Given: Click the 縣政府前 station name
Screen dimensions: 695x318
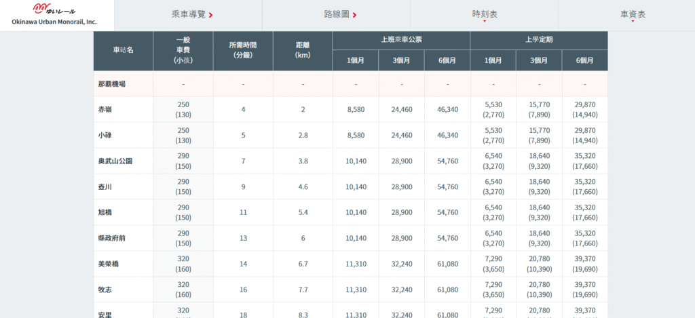Looking at the screenshot, I should tap(112, 238).
